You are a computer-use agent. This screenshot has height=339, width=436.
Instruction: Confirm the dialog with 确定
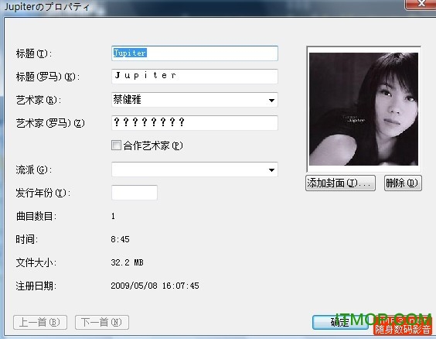(x=340, y=322)
